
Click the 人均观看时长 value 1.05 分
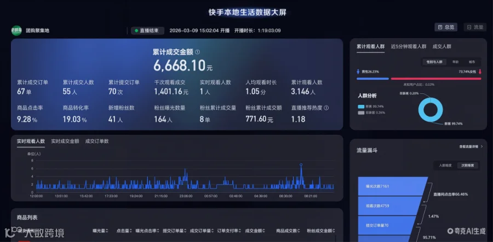click(256, 92)
